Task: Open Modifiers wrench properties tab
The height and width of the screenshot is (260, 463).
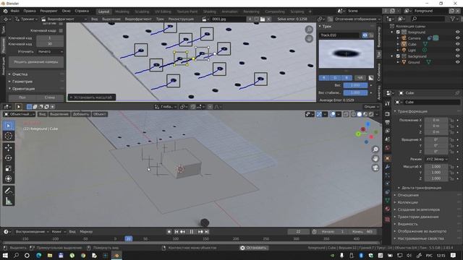Action: pyautogui.click(x=388, y=167)
